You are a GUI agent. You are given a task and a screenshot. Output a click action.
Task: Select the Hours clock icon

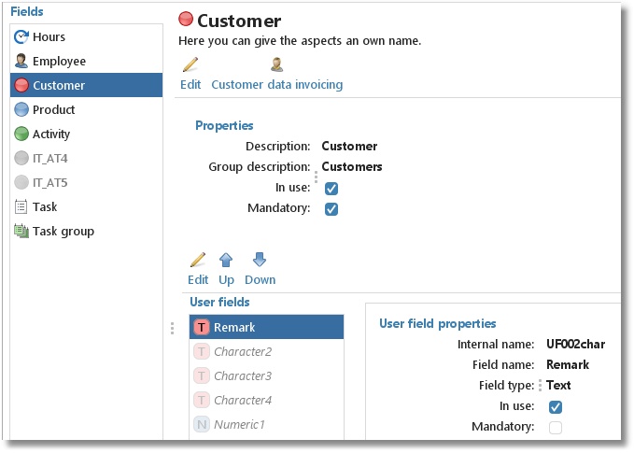point(21,36)
